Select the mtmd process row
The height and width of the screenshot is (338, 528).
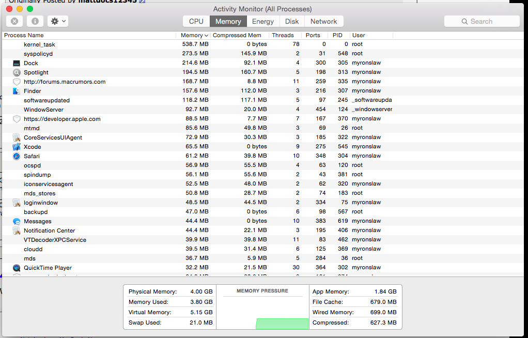click(x=262, y=128)
